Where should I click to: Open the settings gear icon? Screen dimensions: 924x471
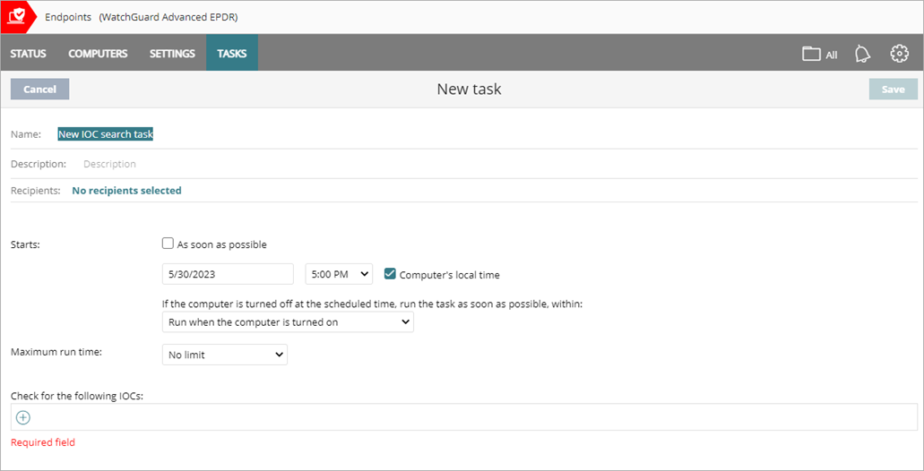pos(899,54)
